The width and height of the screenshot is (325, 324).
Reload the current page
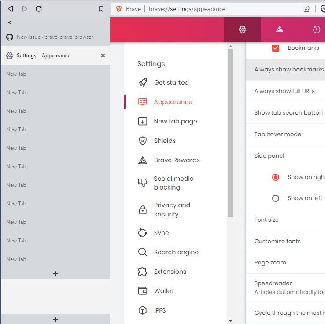coord(39,9)
